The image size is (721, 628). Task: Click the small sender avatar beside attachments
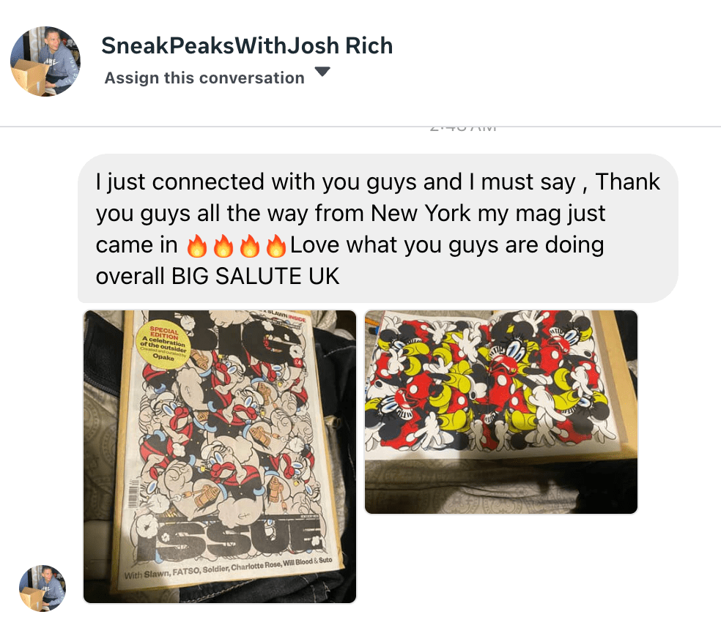[x=42, y=588]
